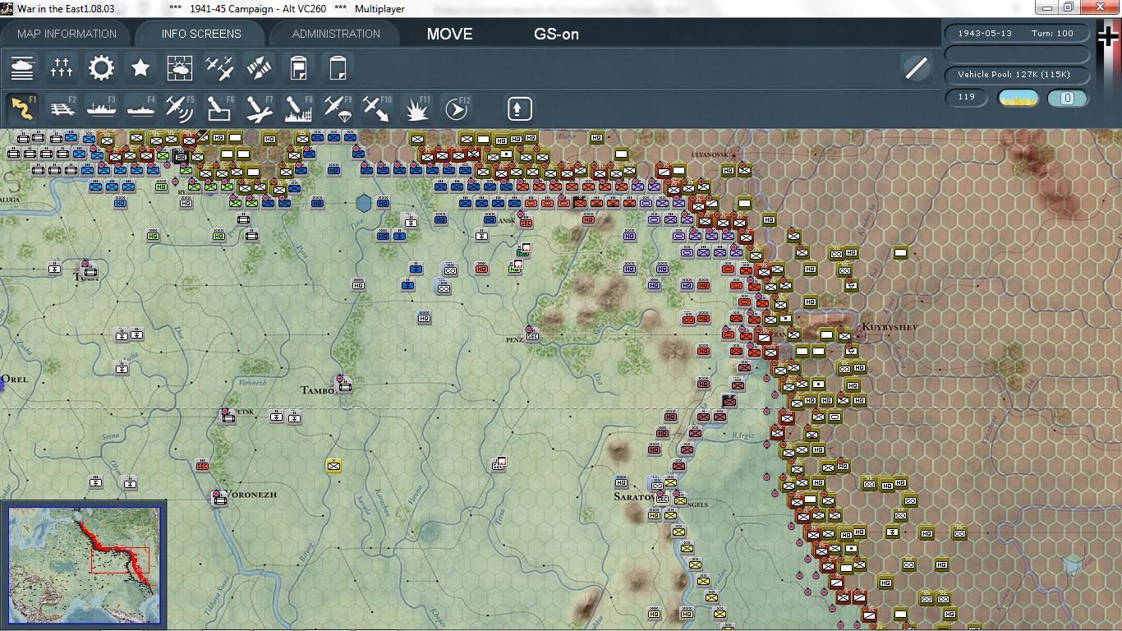Open the Administration tab
The height and width of the screenshot is (631, 1122).
(x=336, y=34)
